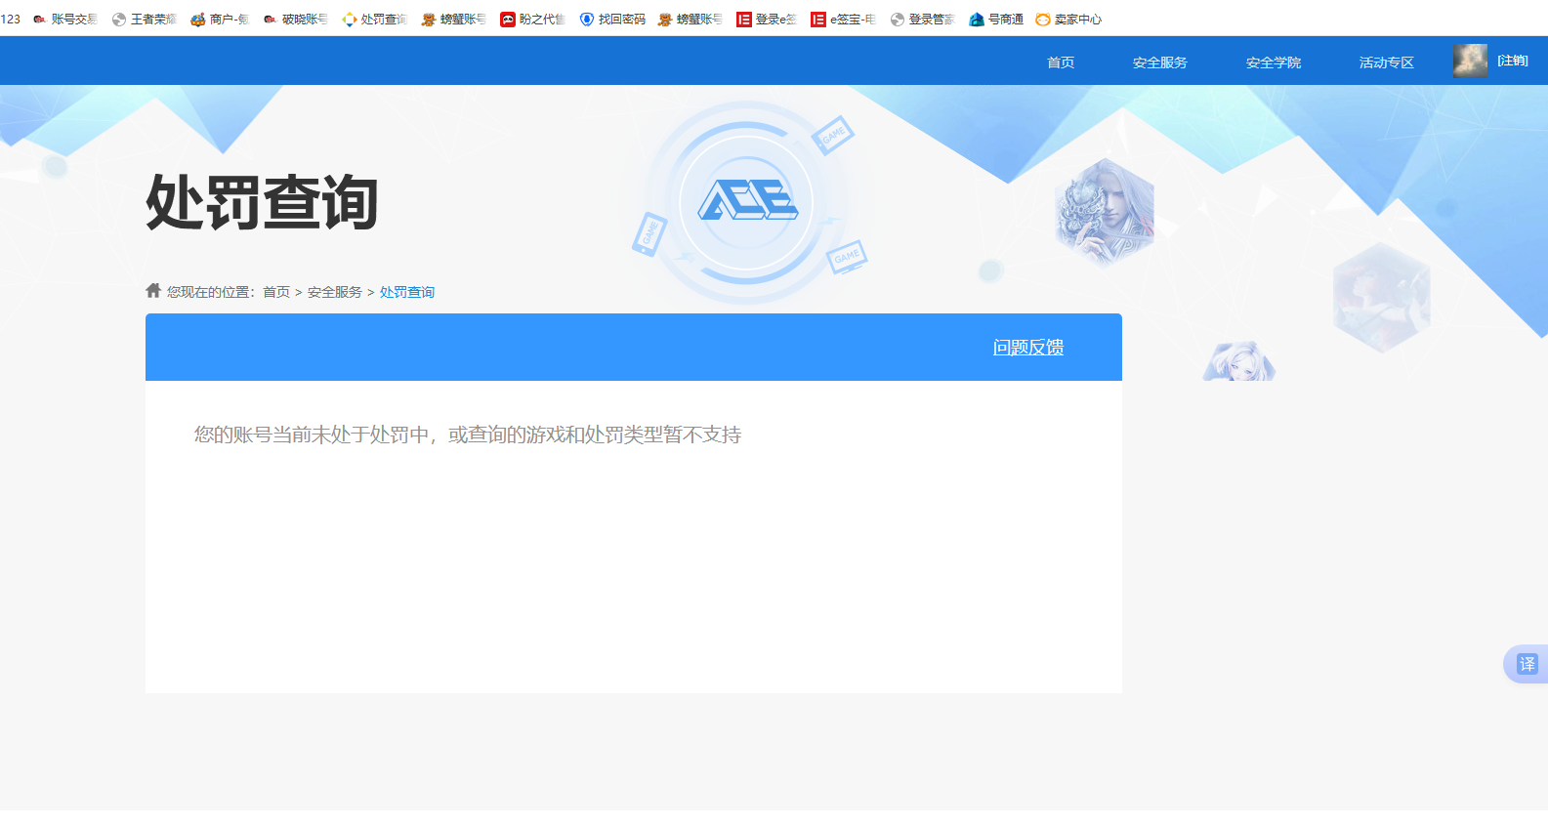Click the home icon in breadcrumb
The height and width of the screenshot is (828, 1548).
pyautogui.click(x=153, y=290)
